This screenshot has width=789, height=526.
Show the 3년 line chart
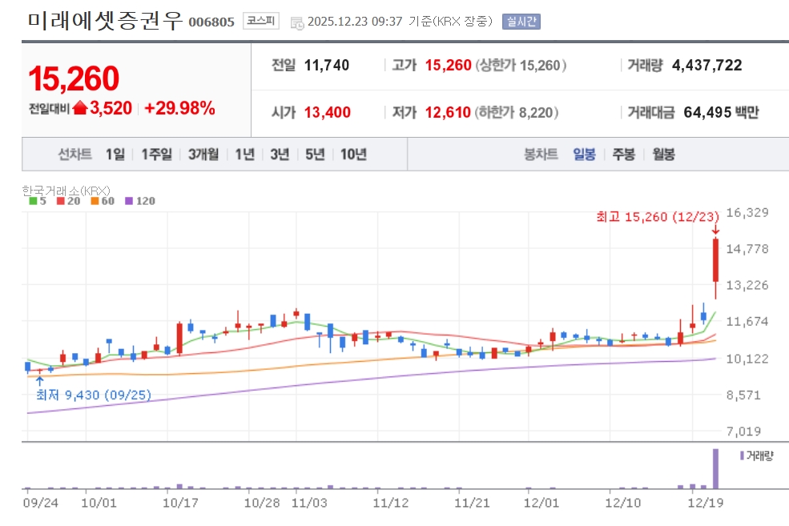280,154
